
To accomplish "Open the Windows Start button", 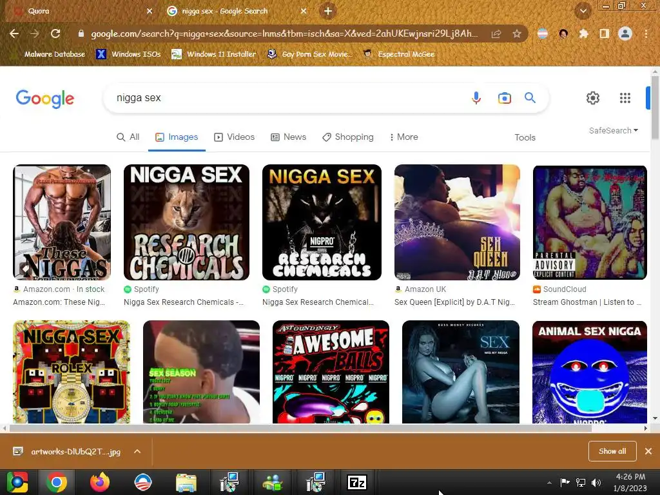I will 17,482.
